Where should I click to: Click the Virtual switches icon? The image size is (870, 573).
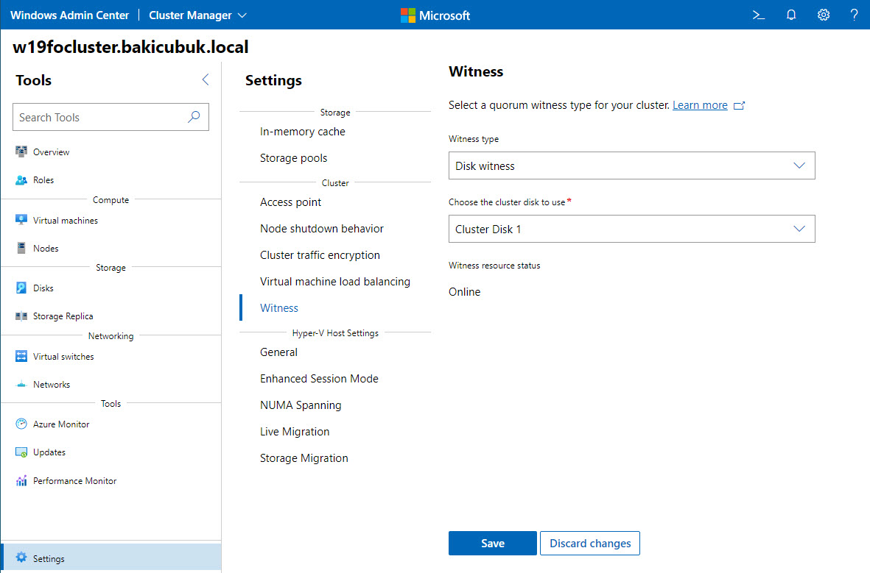[x=21, y=356]
